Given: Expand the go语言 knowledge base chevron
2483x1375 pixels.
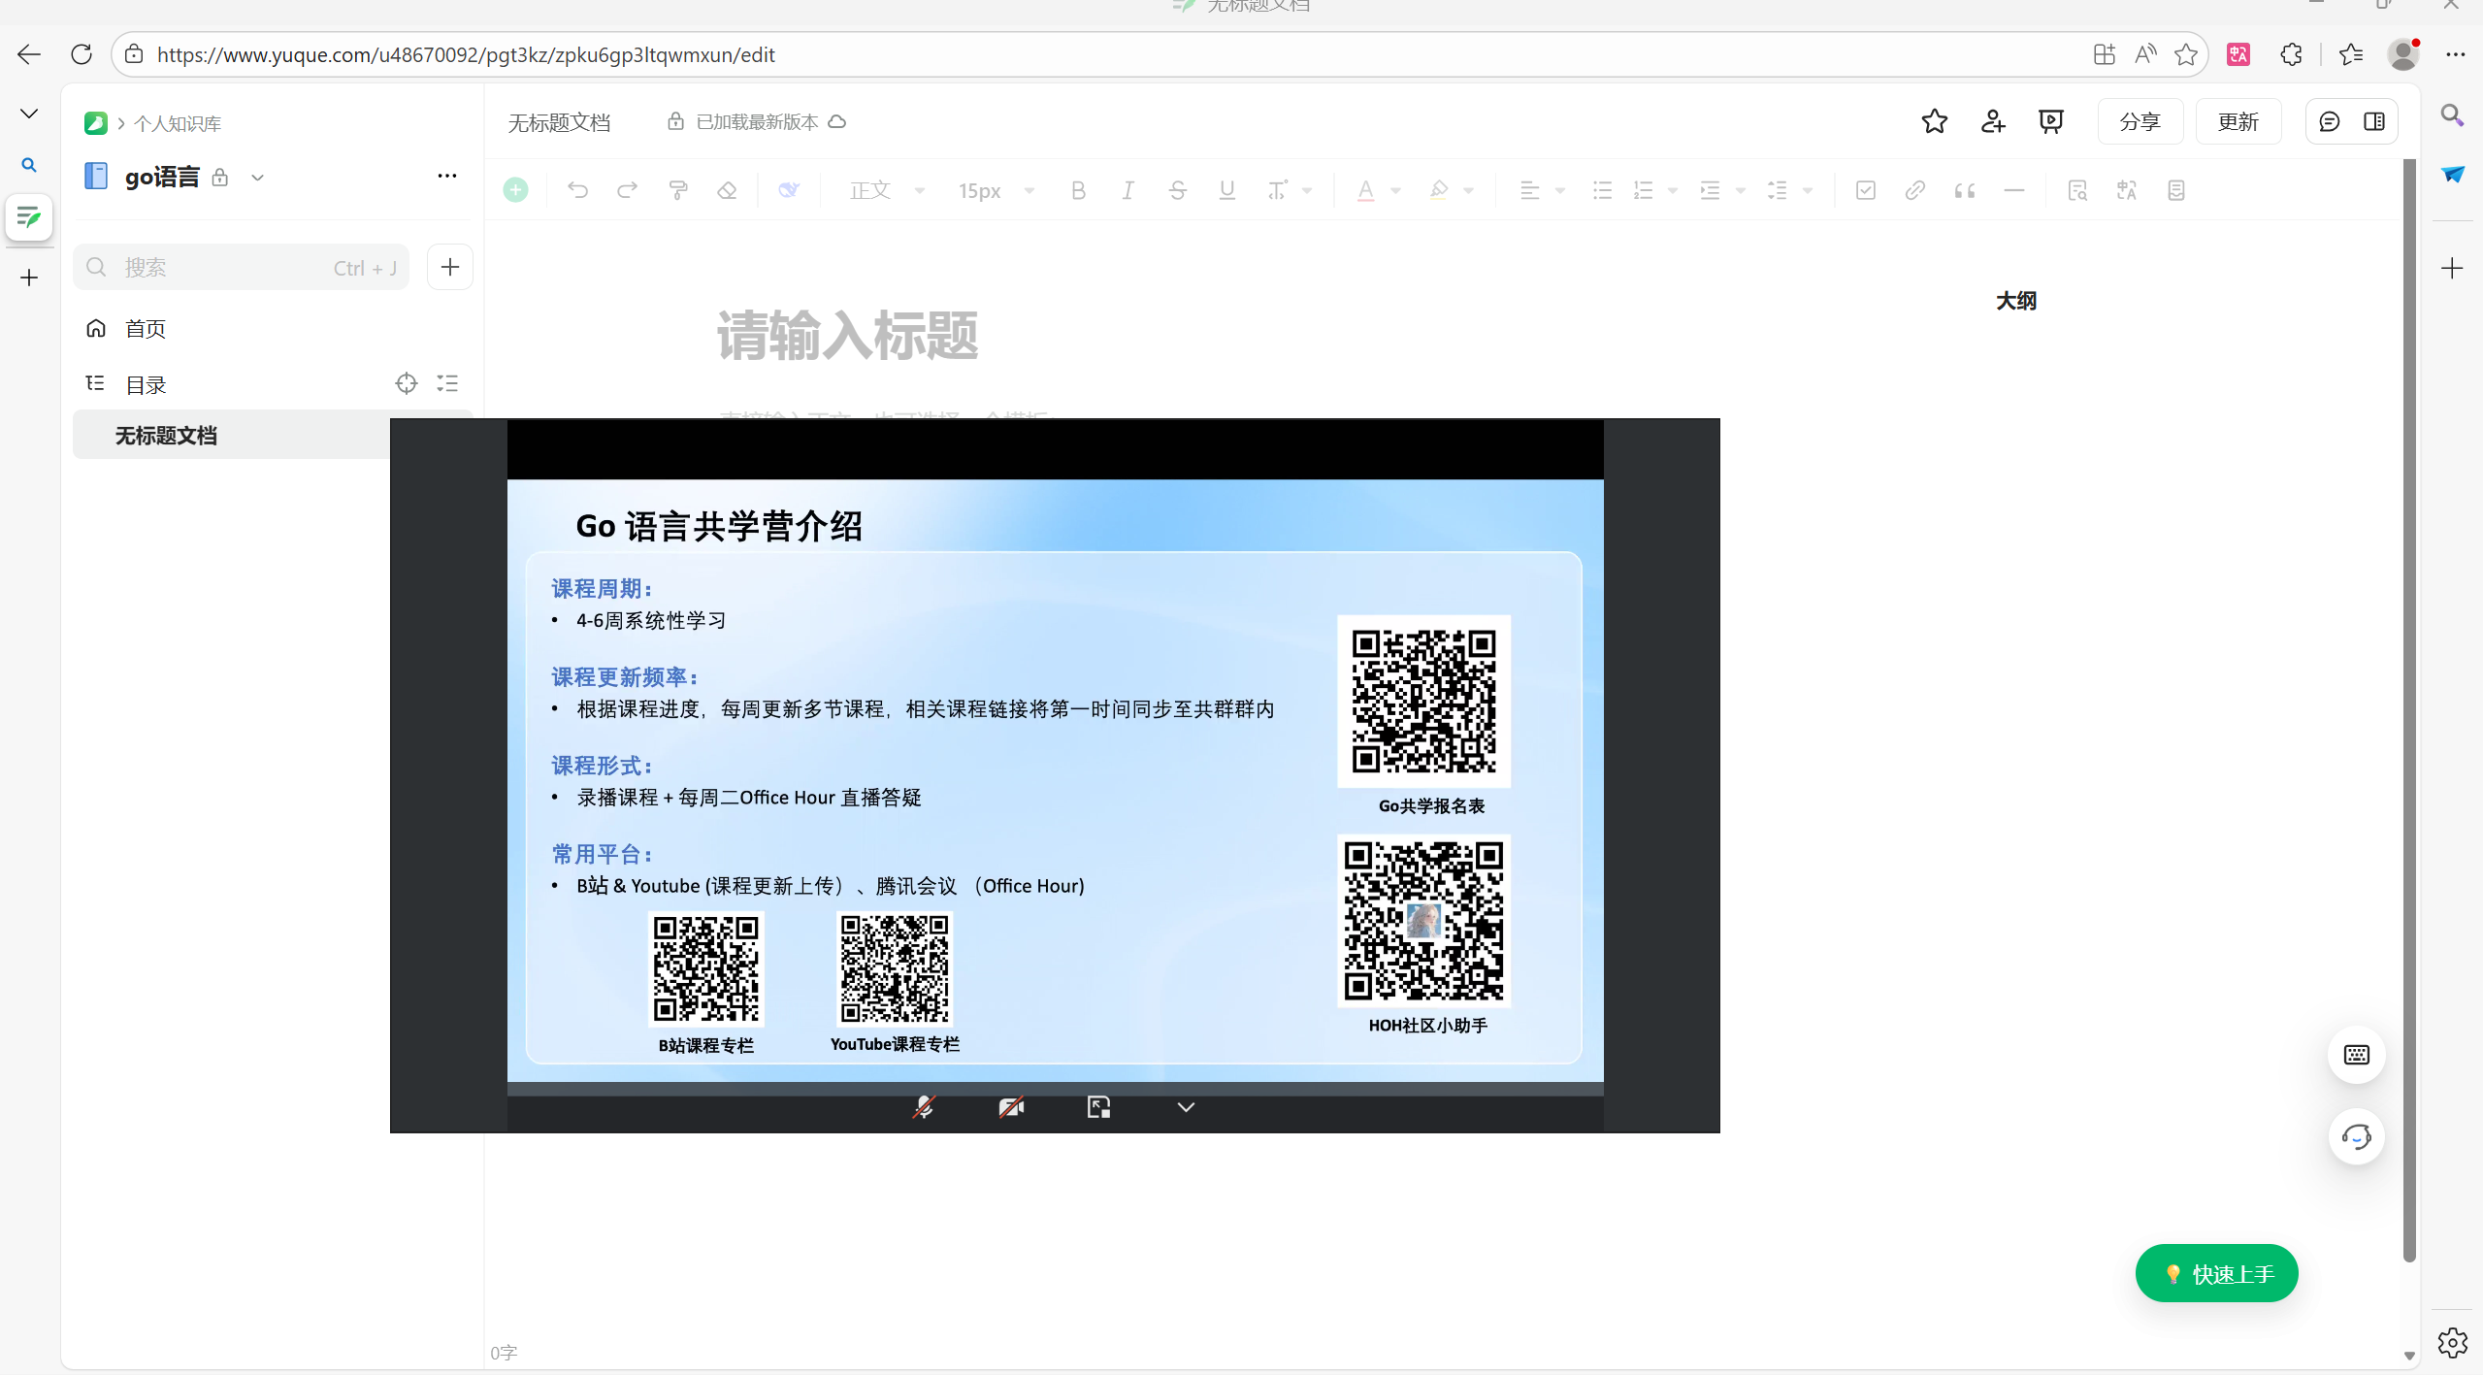Looking at the screenshot, I should point(257,178).
